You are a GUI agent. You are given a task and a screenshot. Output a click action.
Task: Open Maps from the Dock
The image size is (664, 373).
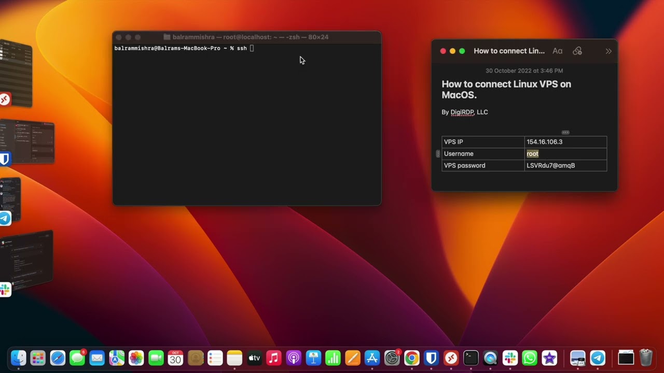click(x=117, y=358)
